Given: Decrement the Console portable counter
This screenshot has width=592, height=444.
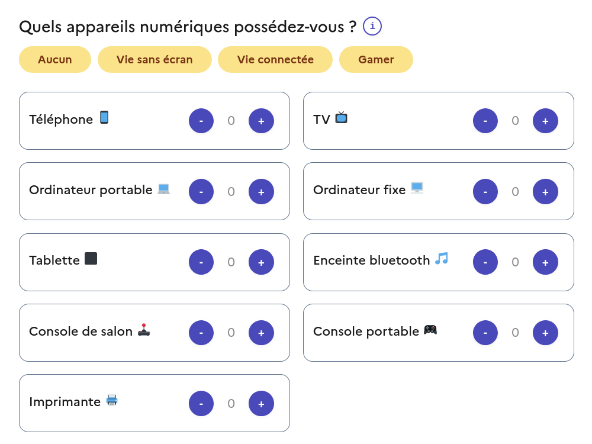Looking at the screenshot, I should [485, 333].
